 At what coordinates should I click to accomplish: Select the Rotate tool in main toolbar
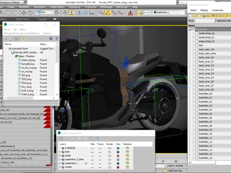(30, 12)
